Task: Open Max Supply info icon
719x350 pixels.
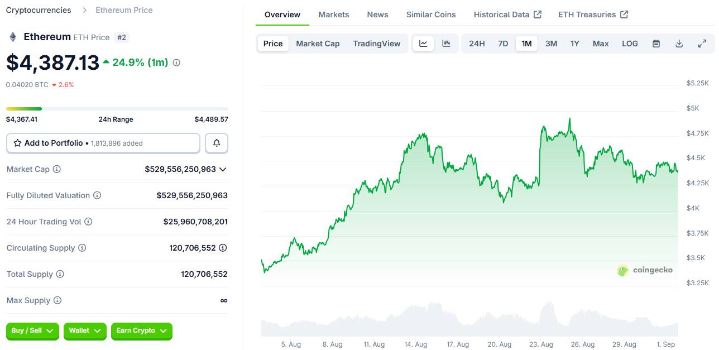Action: pyautogui.click(x=57, y=300)
